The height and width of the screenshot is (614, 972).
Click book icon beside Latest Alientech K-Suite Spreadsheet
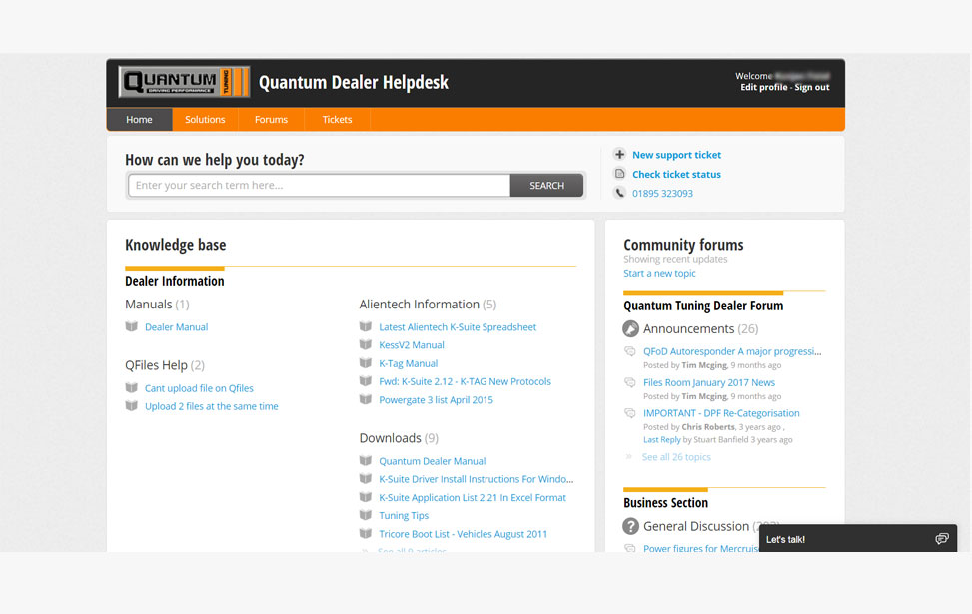click(x=365, y=326)
